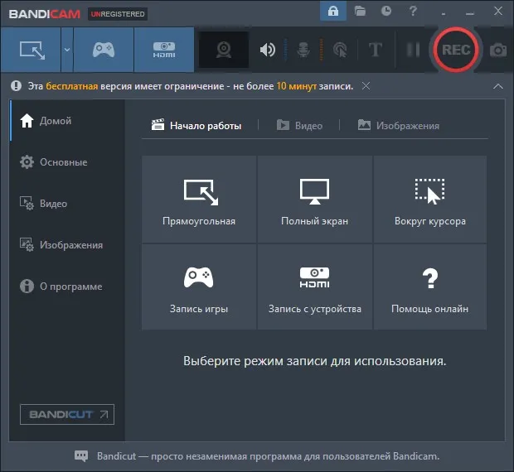This screenshot has width=514, height=472.
Task: Select the rectangle screen recording mode in toolbar
Action: point(31,50)
